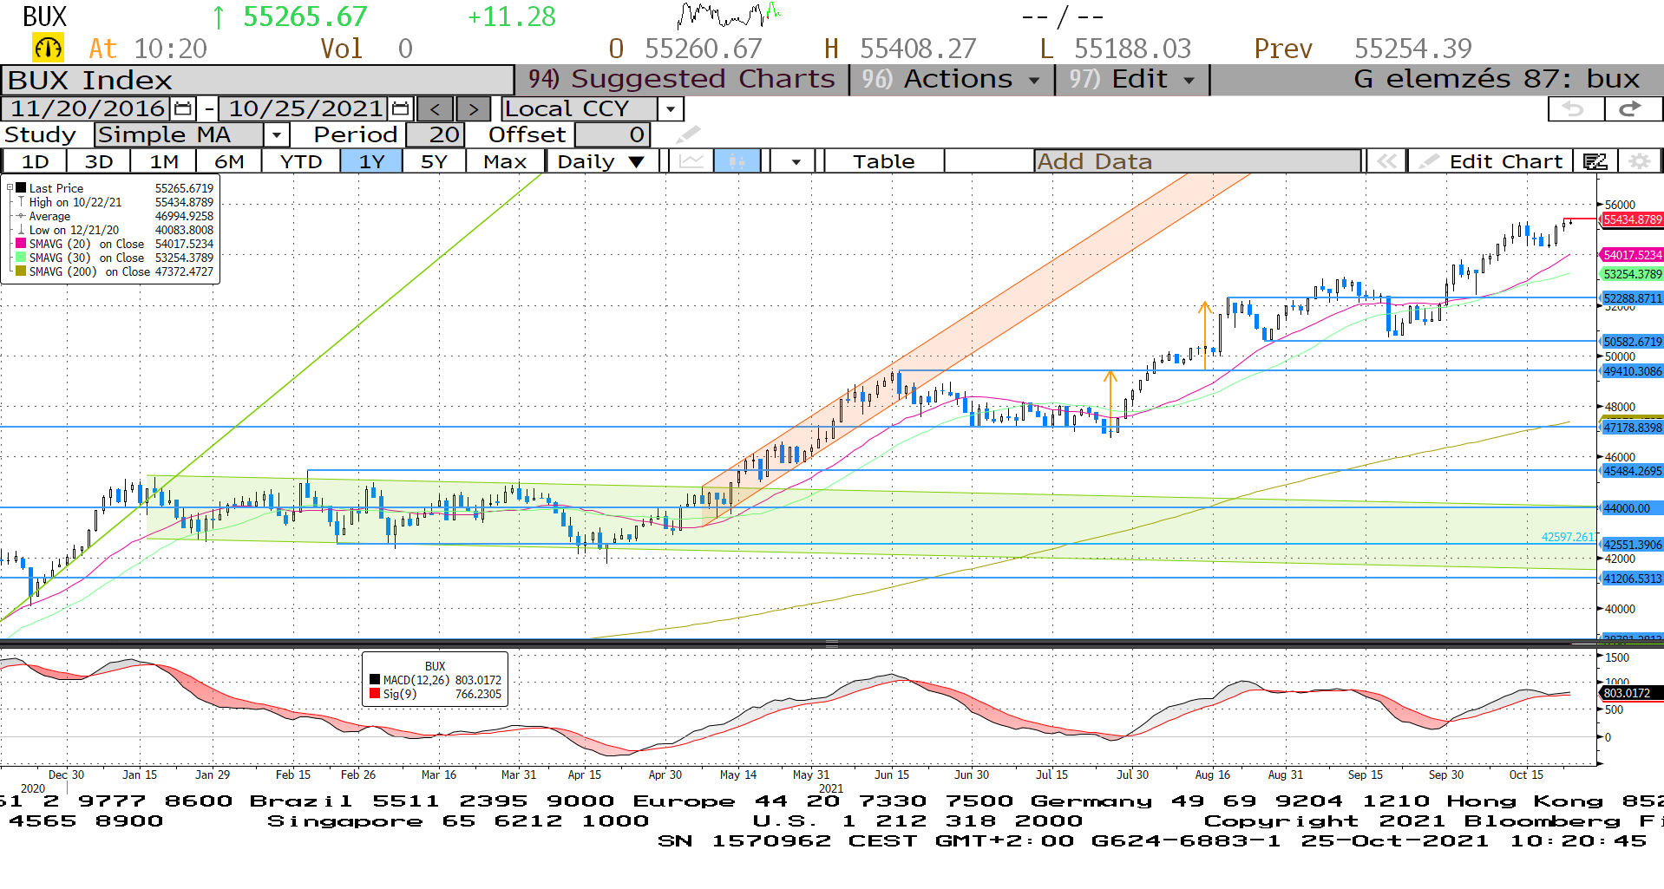Click the Add Data input field
The height and width of the screenshot is (889, 1664).
point(1197,161)
